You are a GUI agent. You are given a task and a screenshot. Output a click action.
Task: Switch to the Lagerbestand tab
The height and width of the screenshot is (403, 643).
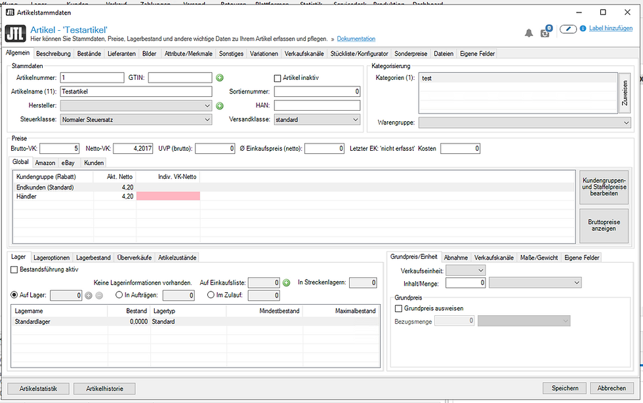click(x=93, y=258)
